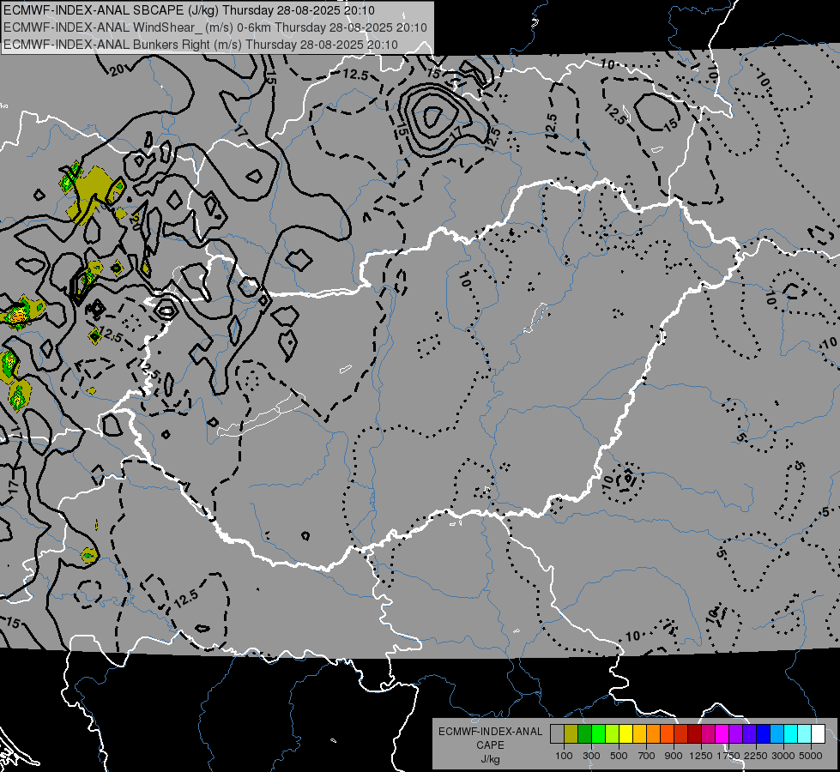Select the pure blue legend swatch
This screenshot has height=772, width=840.
click(764, 733)
